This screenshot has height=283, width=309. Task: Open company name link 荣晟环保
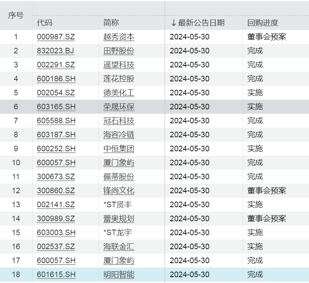119,107
